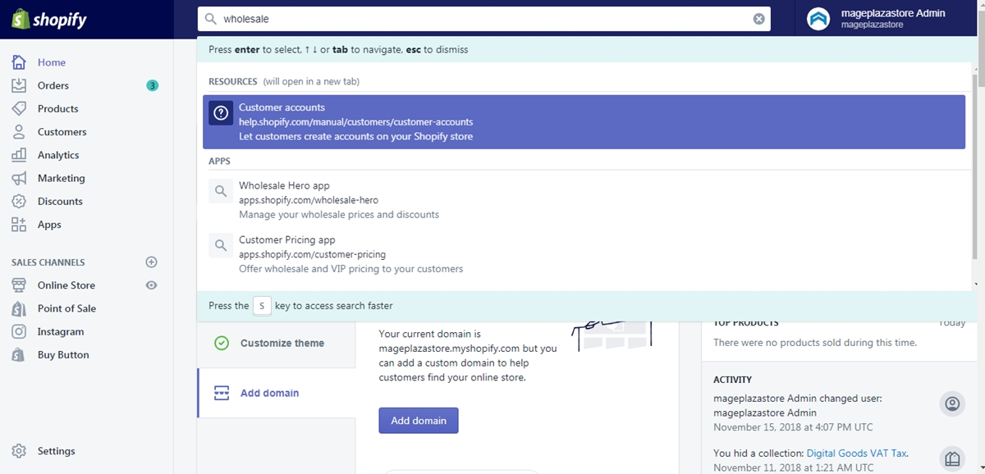Viewport: 985px width, 474px height.
Task: Focus the search field containing wholesale
Action: click(x=483, y=19)
